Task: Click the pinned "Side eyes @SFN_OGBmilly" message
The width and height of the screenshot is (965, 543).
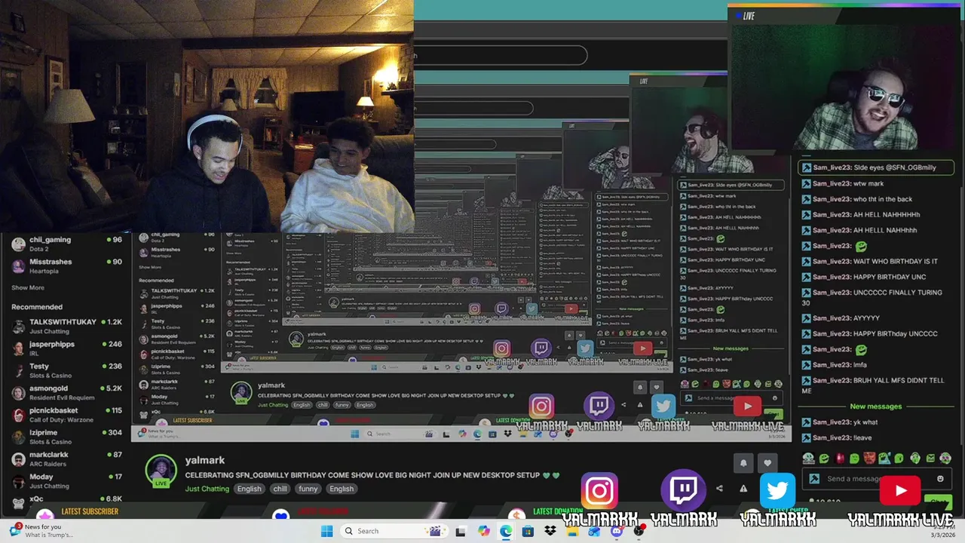Action: [876, 167]
